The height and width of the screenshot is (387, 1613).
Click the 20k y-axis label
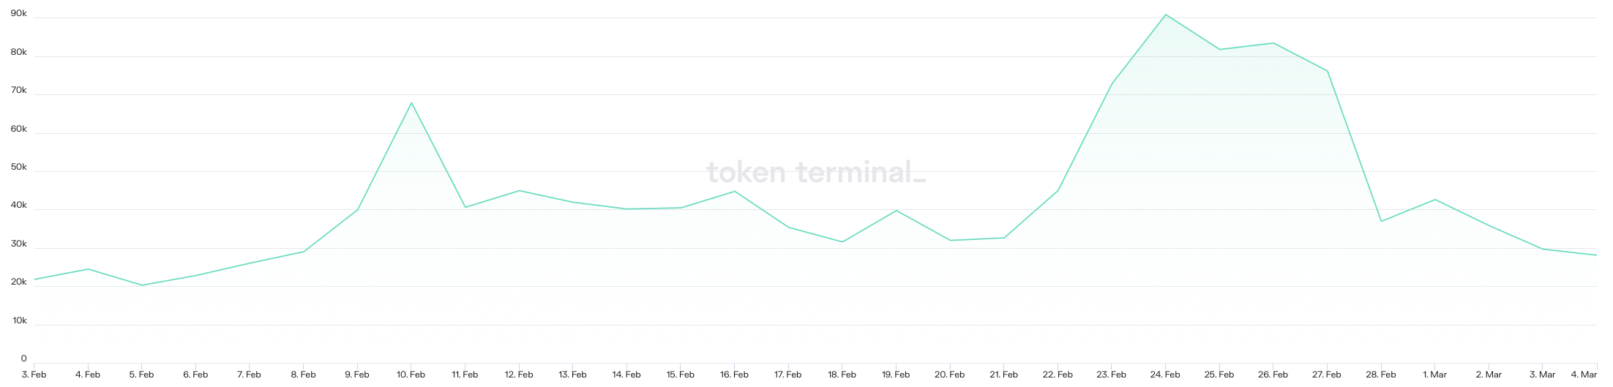[x=18, y=282]
